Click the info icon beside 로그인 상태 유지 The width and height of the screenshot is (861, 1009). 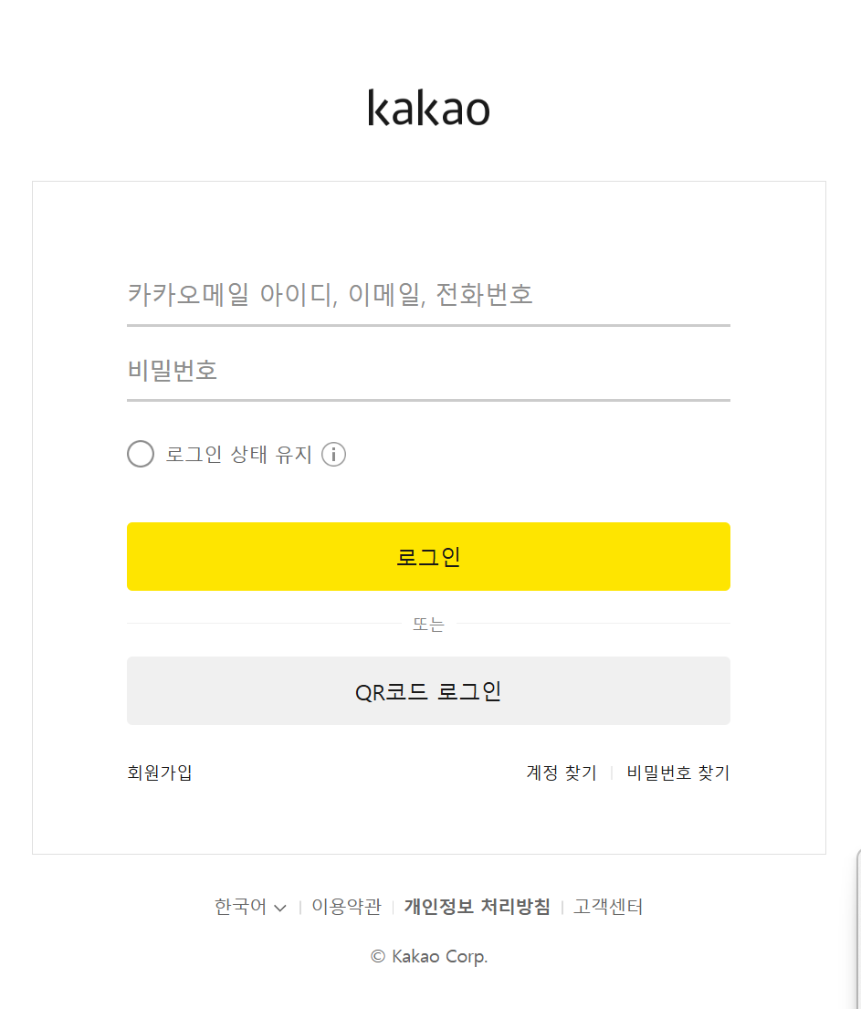point(333,454)
